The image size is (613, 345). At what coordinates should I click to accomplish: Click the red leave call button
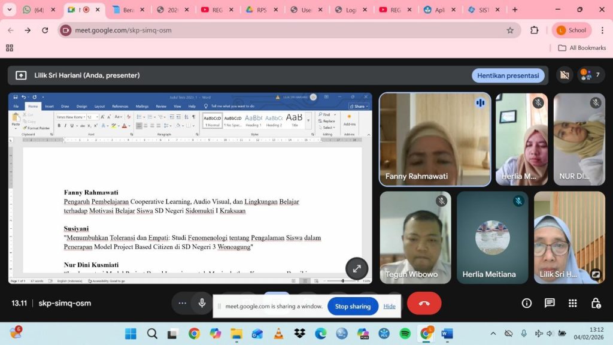click(x=424, y=303)
